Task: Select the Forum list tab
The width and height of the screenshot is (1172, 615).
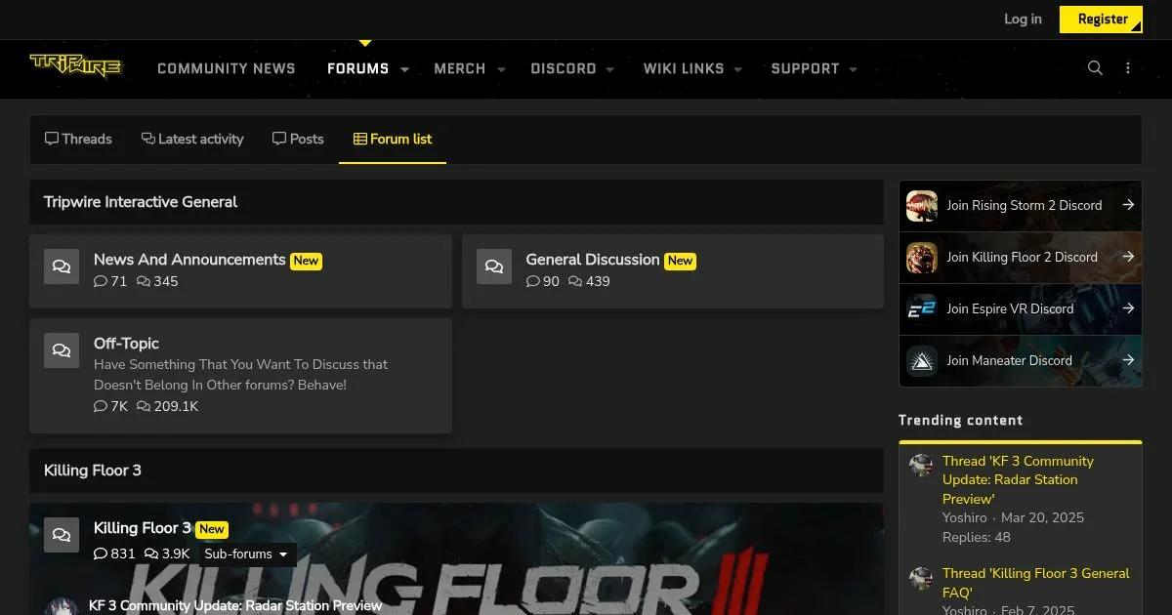Action: point(393,139)
